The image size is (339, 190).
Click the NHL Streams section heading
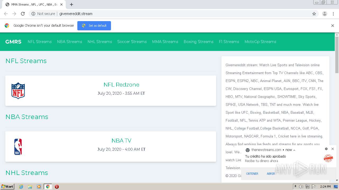point(27,173)
